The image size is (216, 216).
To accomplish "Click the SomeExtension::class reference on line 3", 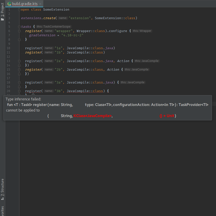I will 115,18.
